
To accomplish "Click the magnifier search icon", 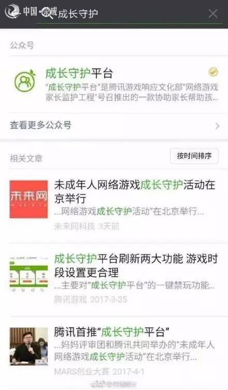I will pyautogui.click(x=48, y=13).
